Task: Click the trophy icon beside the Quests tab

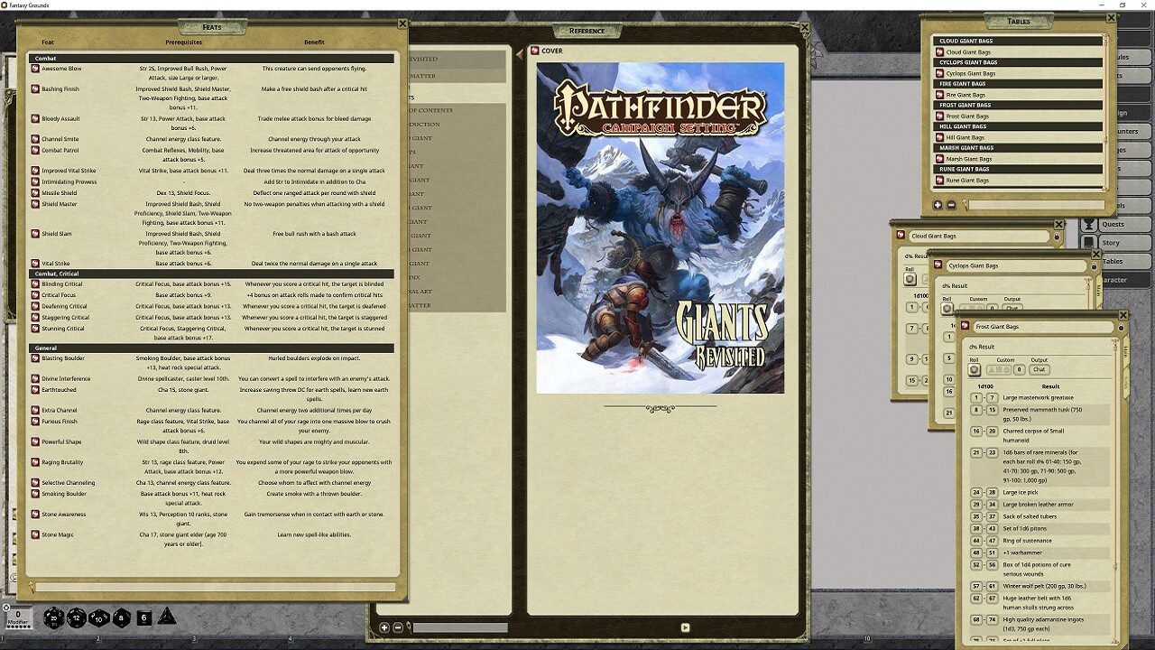Action: [x=1089, y=225]
